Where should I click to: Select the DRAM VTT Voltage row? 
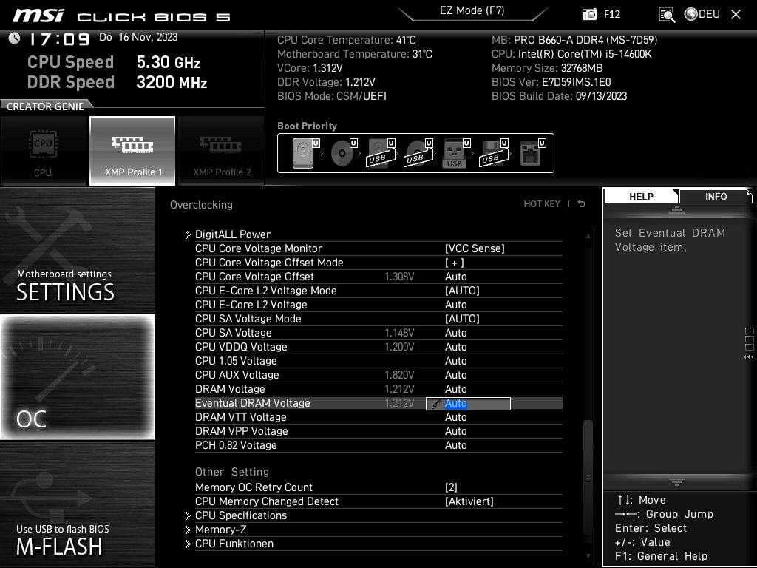(378, 417)
